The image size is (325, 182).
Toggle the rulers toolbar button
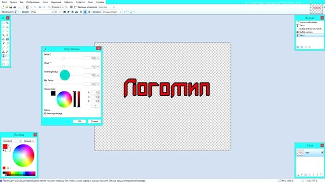click(75, 7)
